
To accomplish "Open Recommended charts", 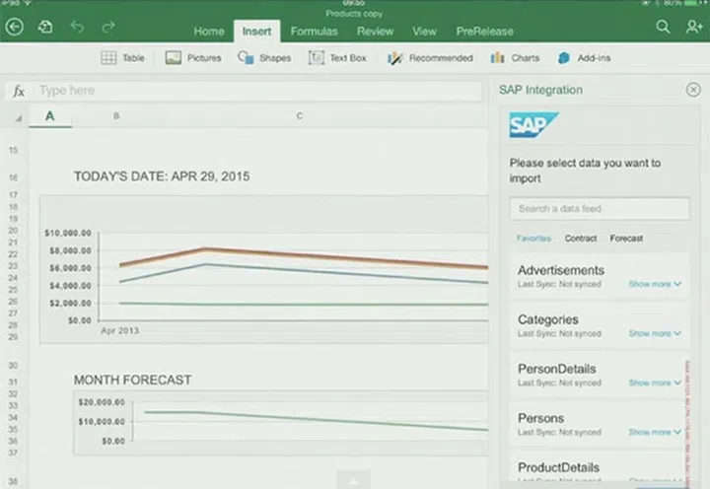I will coord(430,58).
